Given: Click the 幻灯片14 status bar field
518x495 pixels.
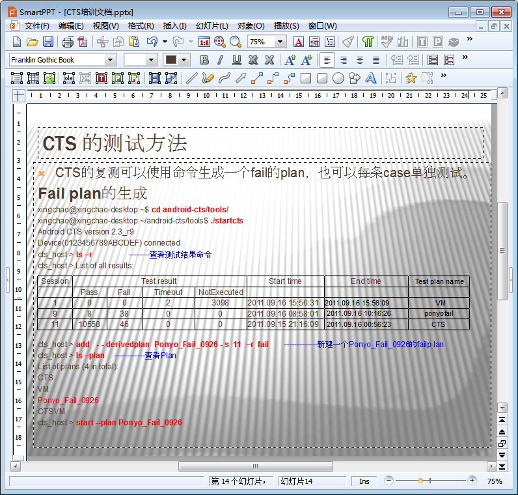Looking at the screenshot, I should 312,481.
